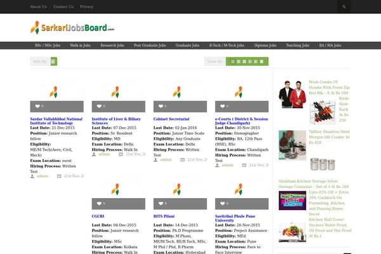
Task: Open e-Courts District & Session Judge posting
Action: point(241,121)
